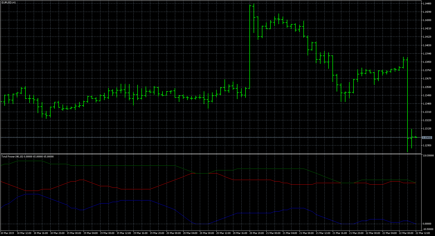Click the 18 Mar 2019 time axis label

pos(8,233)
